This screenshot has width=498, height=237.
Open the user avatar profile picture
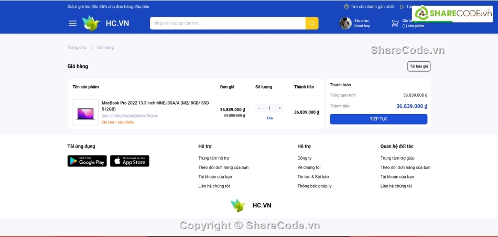[345, 23]
